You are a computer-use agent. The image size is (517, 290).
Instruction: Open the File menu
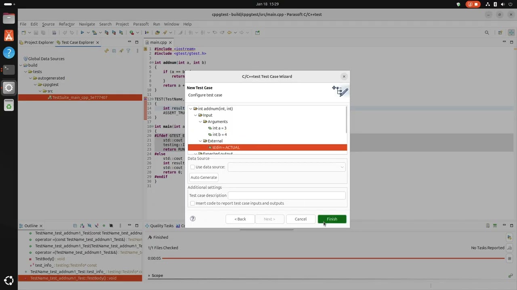pyautogui.click(x=23, y=24)
